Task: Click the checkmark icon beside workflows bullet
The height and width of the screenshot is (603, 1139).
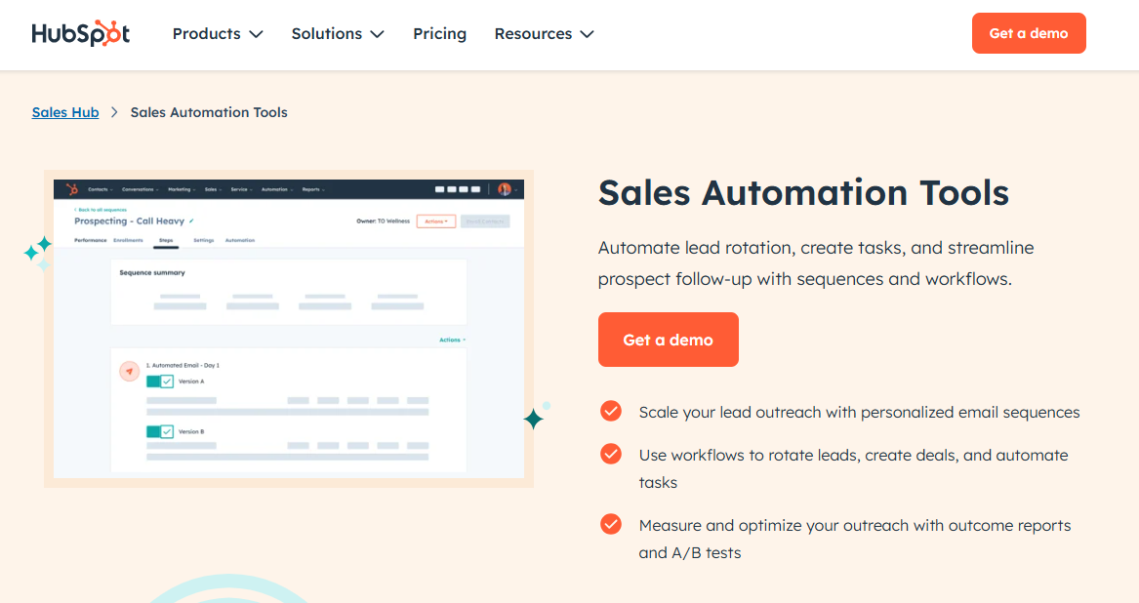Action: pyautogui.click(x=611, y=454)
